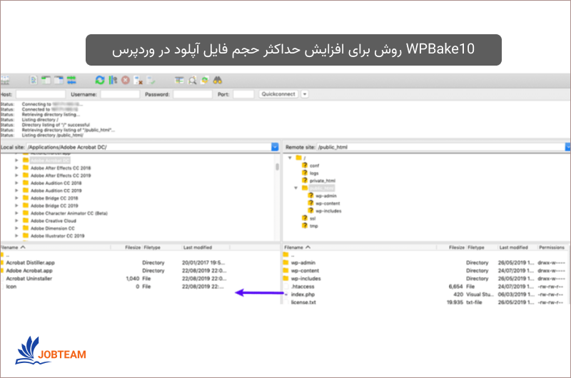The image size is (571, 378).
Task: Expand Adobe Audition CC 2018 folder
Action: tap(16, 183)
